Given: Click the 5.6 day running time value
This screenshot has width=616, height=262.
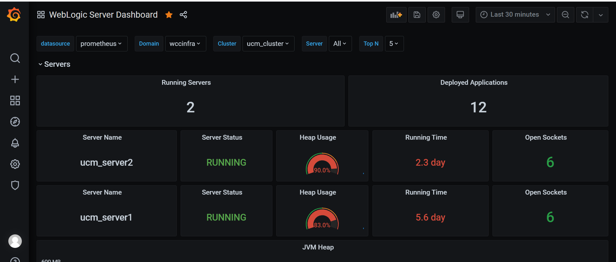Looking at the screenshot, I should [x=430, y=217].
